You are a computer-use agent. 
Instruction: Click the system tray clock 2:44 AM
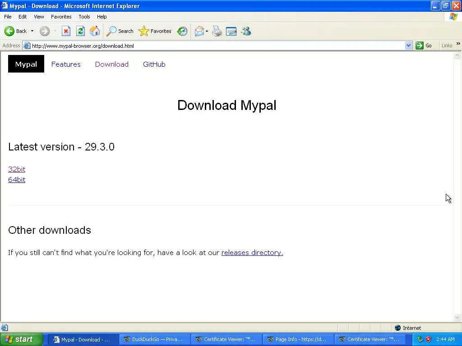445,339
